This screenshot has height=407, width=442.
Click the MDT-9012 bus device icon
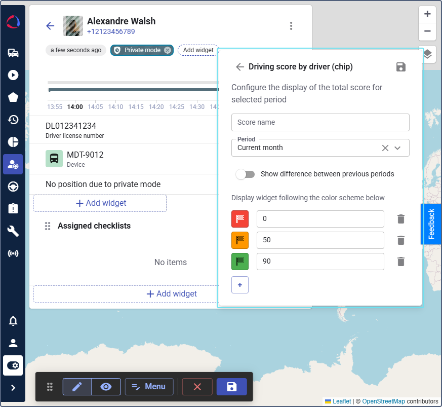pyautogui.click(x=54, y=159)
